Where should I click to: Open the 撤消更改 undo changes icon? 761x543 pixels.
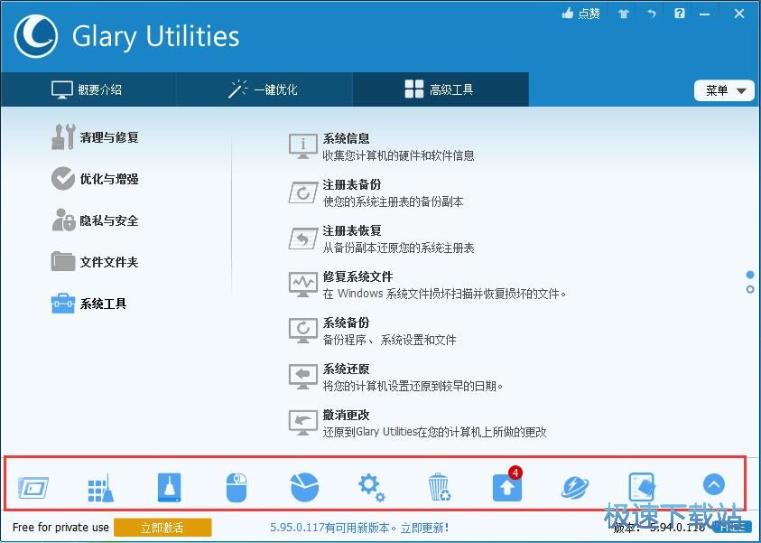[302, 423]
